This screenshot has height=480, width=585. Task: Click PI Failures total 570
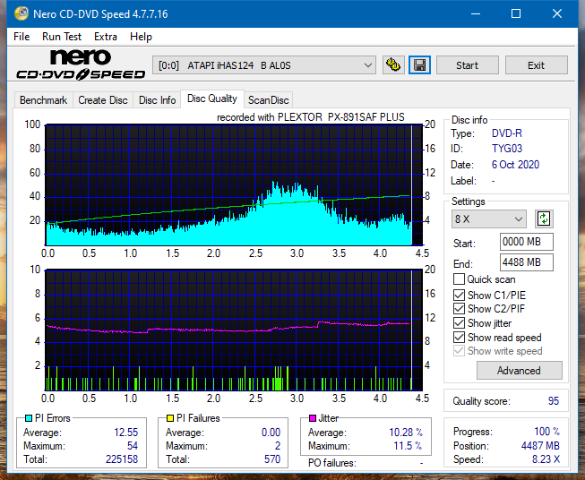(x=272, y=459)
